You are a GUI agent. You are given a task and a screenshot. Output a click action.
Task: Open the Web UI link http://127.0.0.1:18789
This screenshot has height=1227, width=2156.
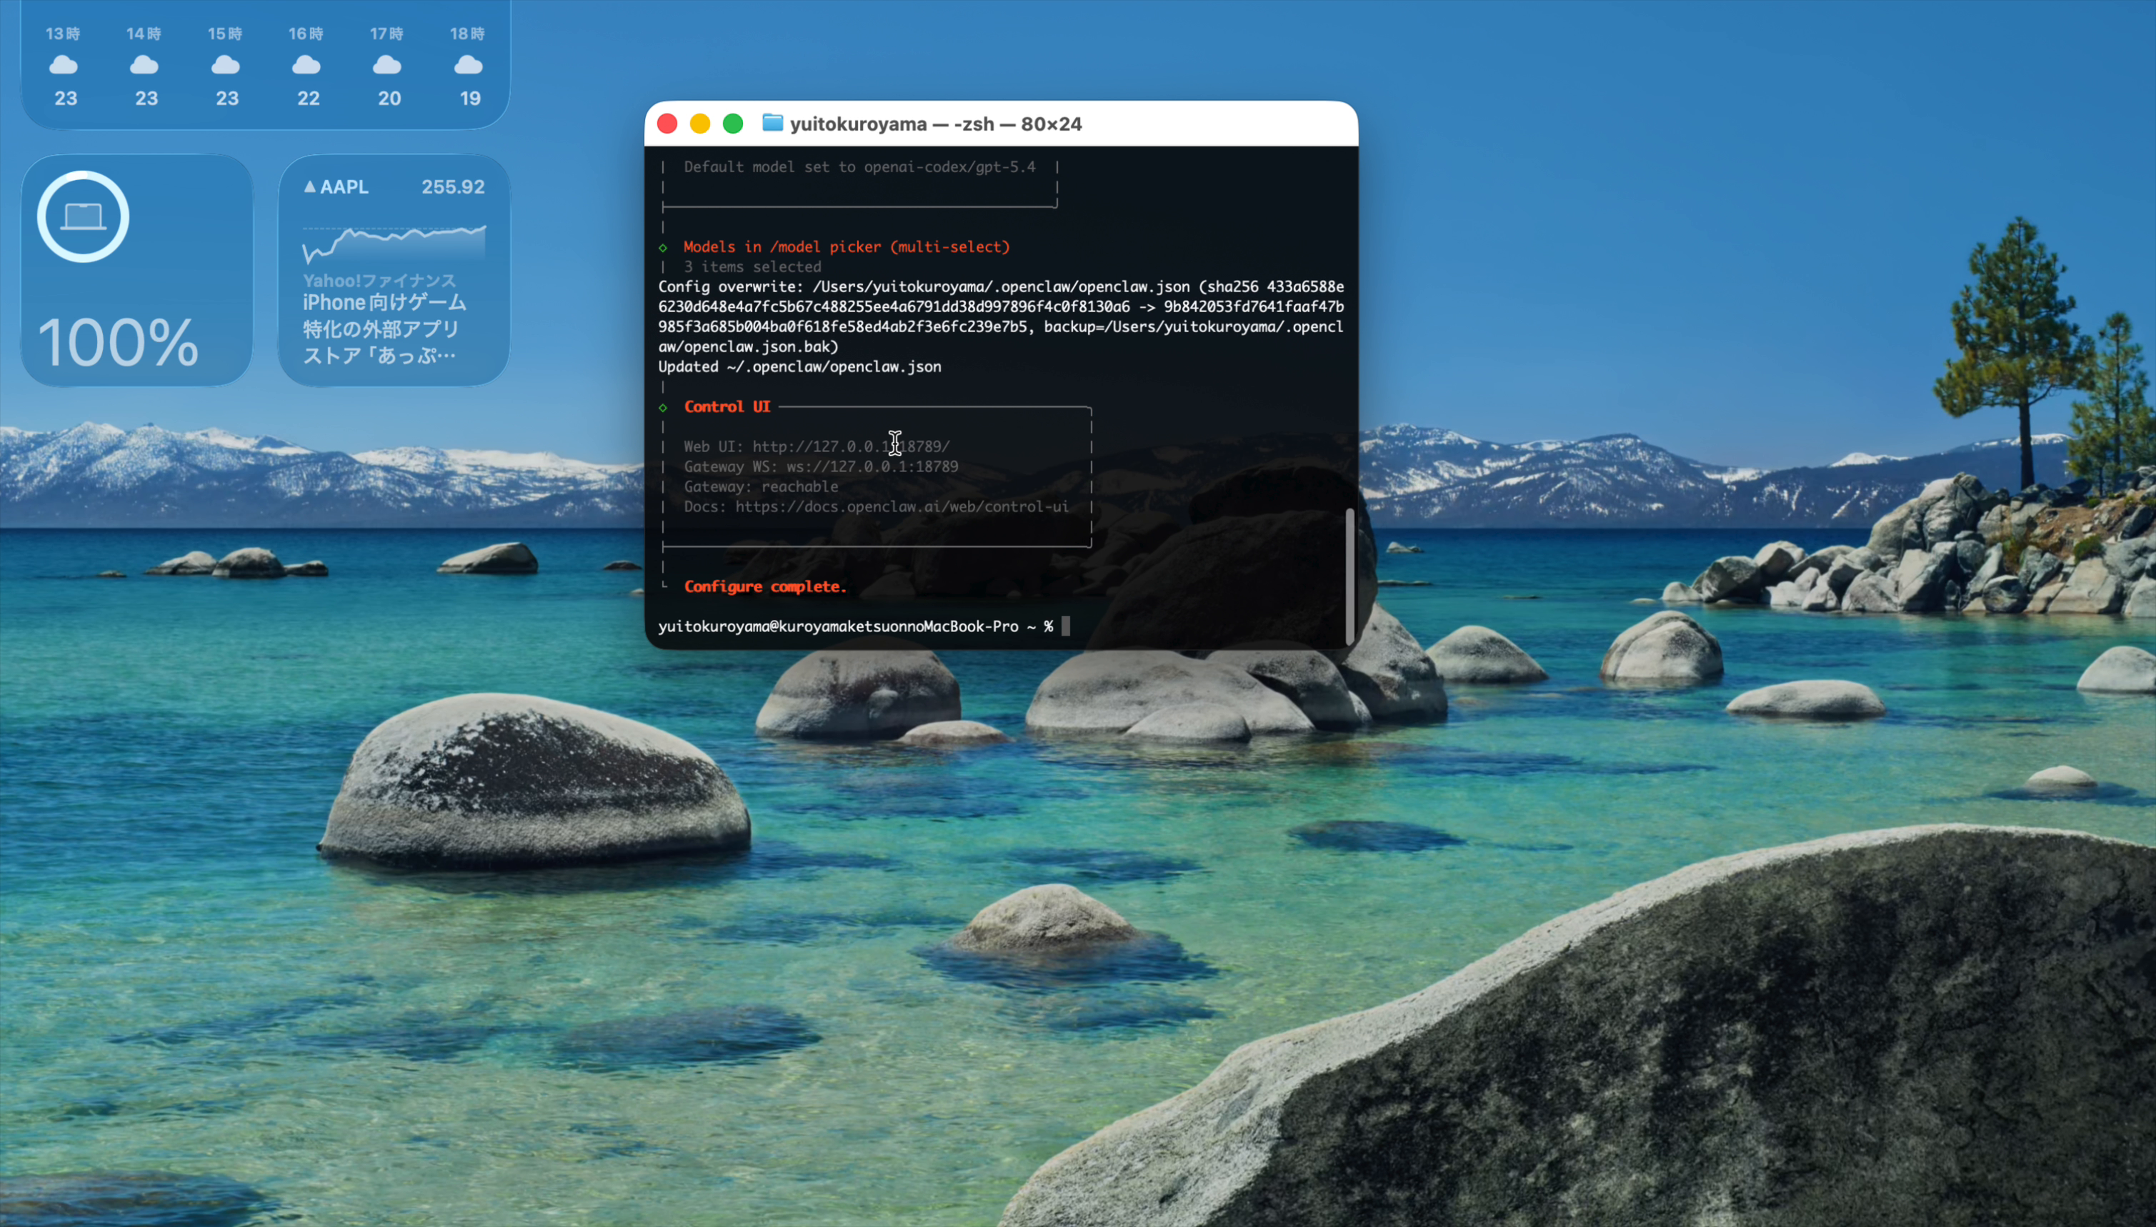[849, 446]
